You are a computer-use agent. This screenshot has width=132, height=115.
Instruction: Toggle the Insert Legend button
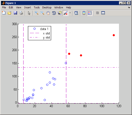[90, 13]
